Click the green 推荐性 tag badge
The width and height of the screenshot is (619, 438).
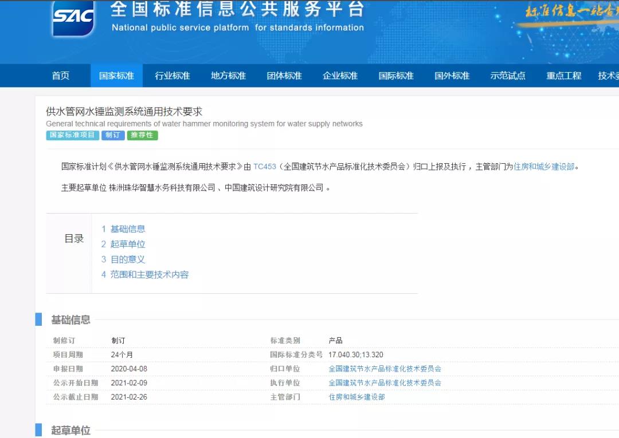142,136
